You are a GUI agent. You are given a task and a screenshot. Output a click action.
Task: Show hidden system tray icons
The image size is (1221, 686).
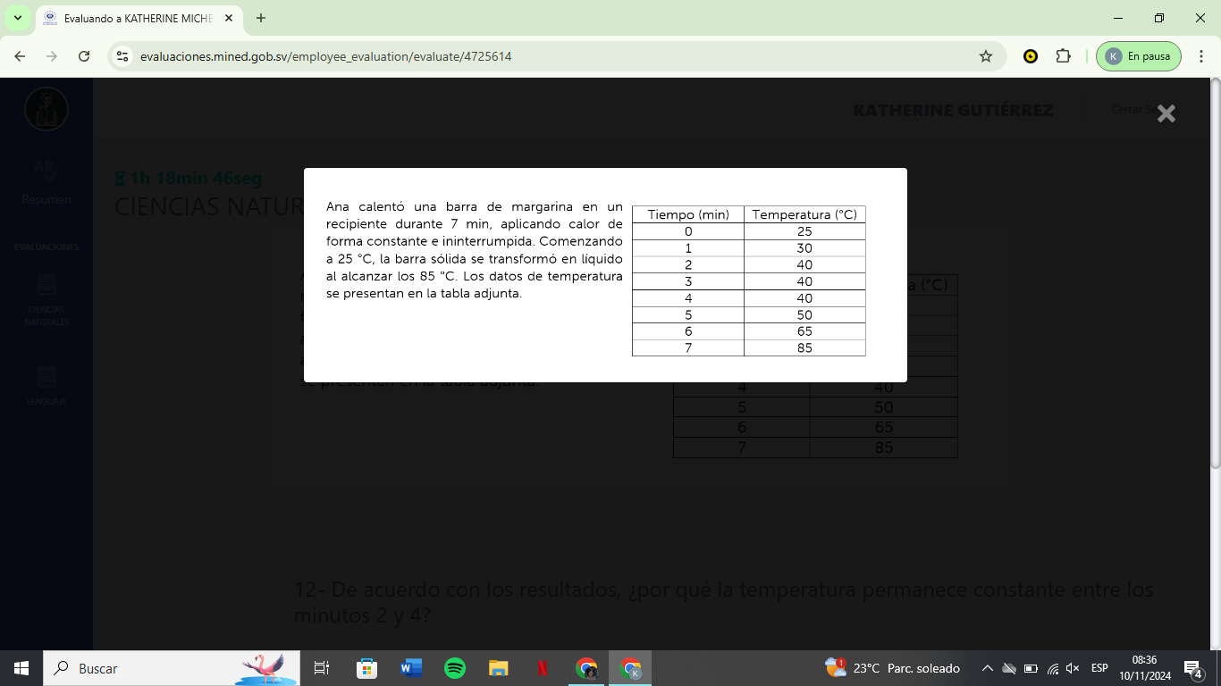pyautogui.click(x=988, y=668)
